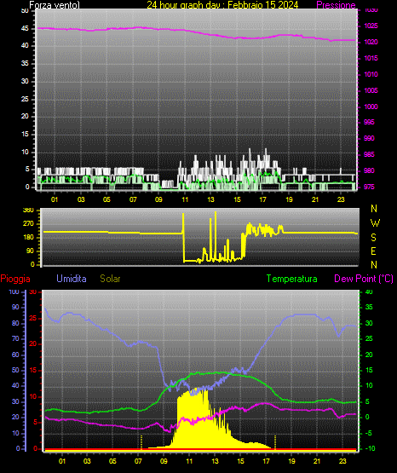
Task: Click hour 13 on wind chart axis
Action: 210,199
